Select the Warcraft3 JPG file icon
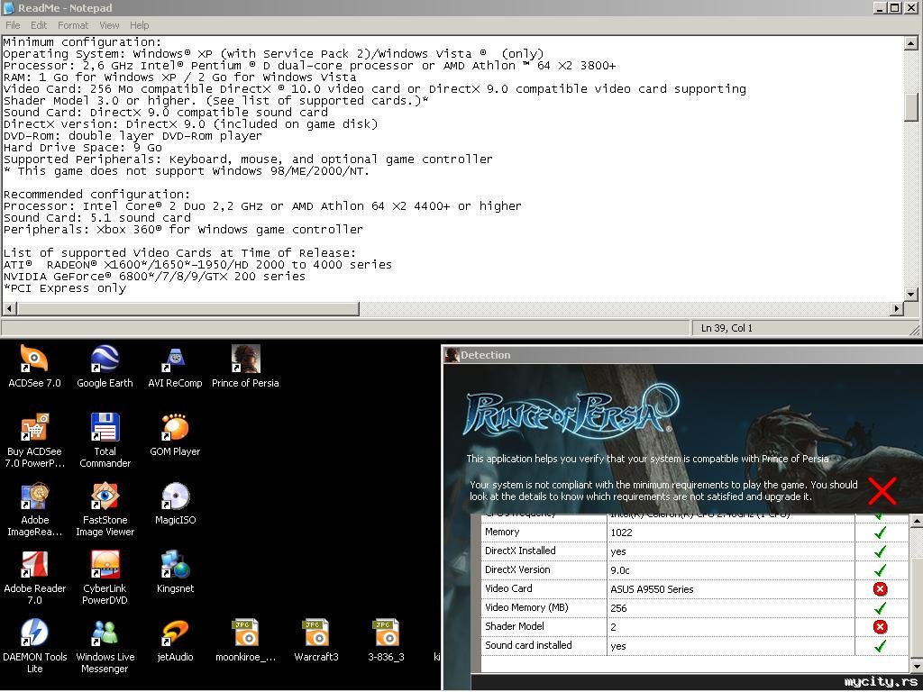 pos(315,633)
